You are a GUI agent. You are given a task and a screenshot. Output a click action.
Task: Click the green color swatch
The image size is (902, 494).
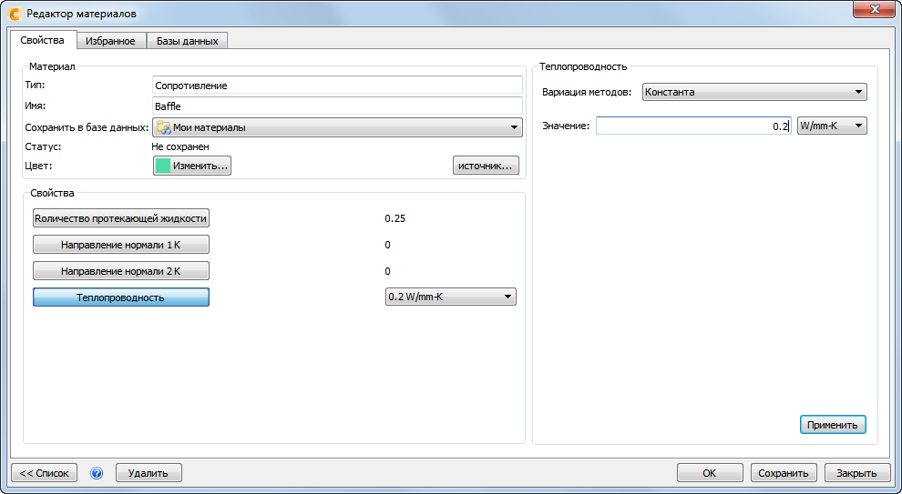point(163,166)
